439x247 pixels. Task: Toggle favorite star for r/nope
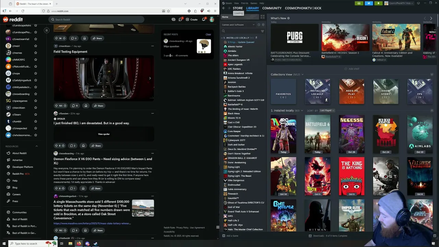coord(35,73)
